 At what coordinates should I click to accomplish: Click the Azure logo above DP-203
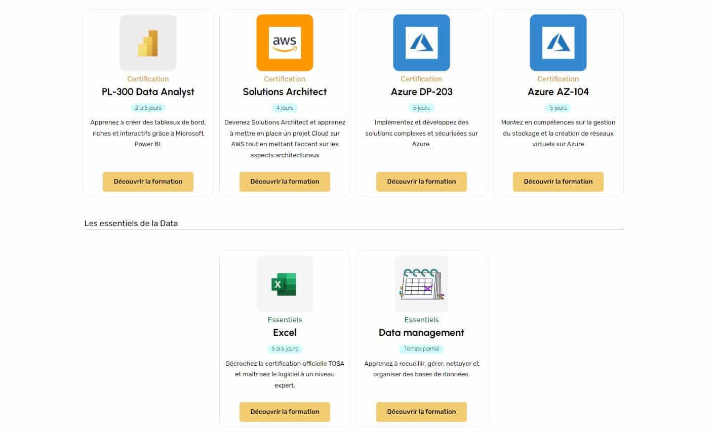pos(421,43)
